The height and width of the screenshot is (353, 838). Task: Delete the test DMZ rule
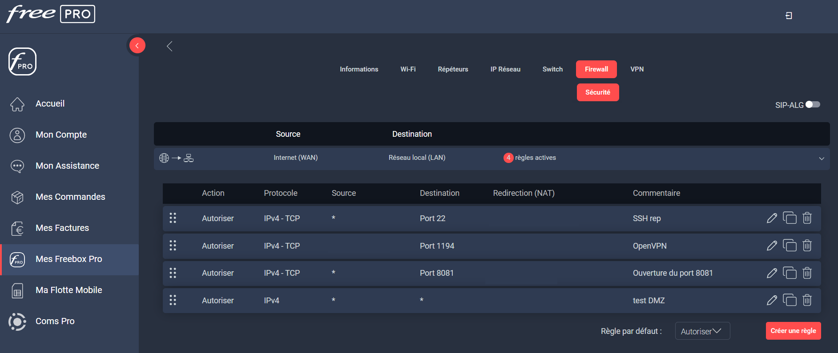pyautogui.click(x=807, y=300)
